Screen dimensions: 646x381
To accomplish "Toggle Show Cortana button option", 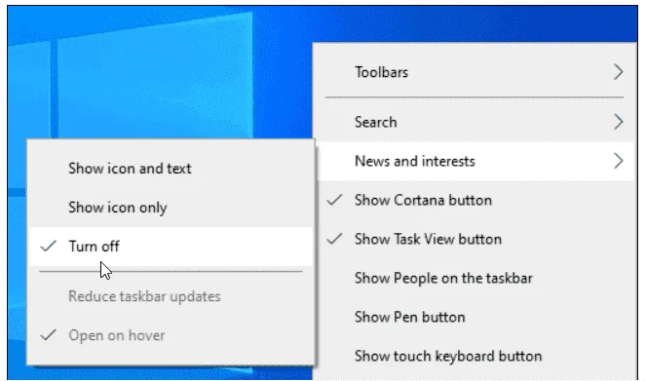I will [x=475, y=200].
